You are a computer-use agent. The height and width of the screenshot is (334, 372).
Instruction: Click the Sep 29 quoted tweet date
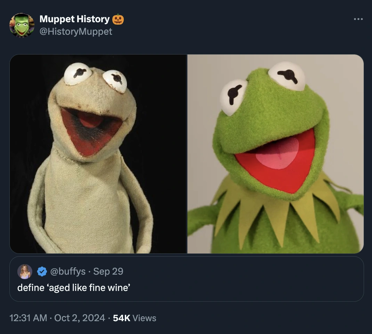[x=108, y=272]
